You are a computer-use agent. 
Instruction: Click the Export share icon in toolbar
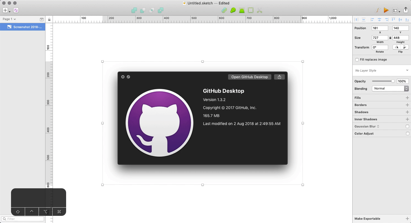[x=405, y=10]
